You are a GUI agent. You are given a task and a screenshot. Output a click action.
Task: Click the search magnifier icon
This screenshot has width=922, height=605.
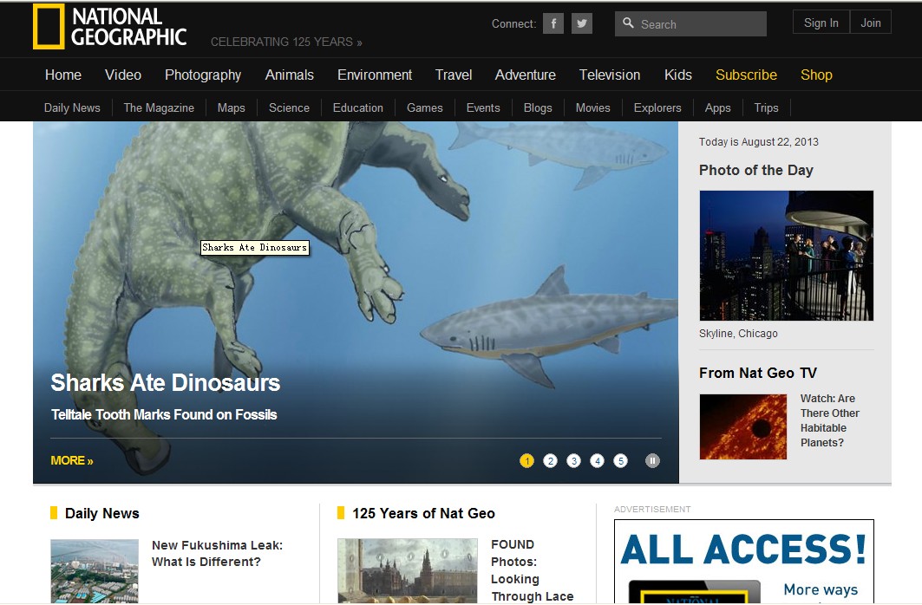pyautogui.click(x=629, y=23)
